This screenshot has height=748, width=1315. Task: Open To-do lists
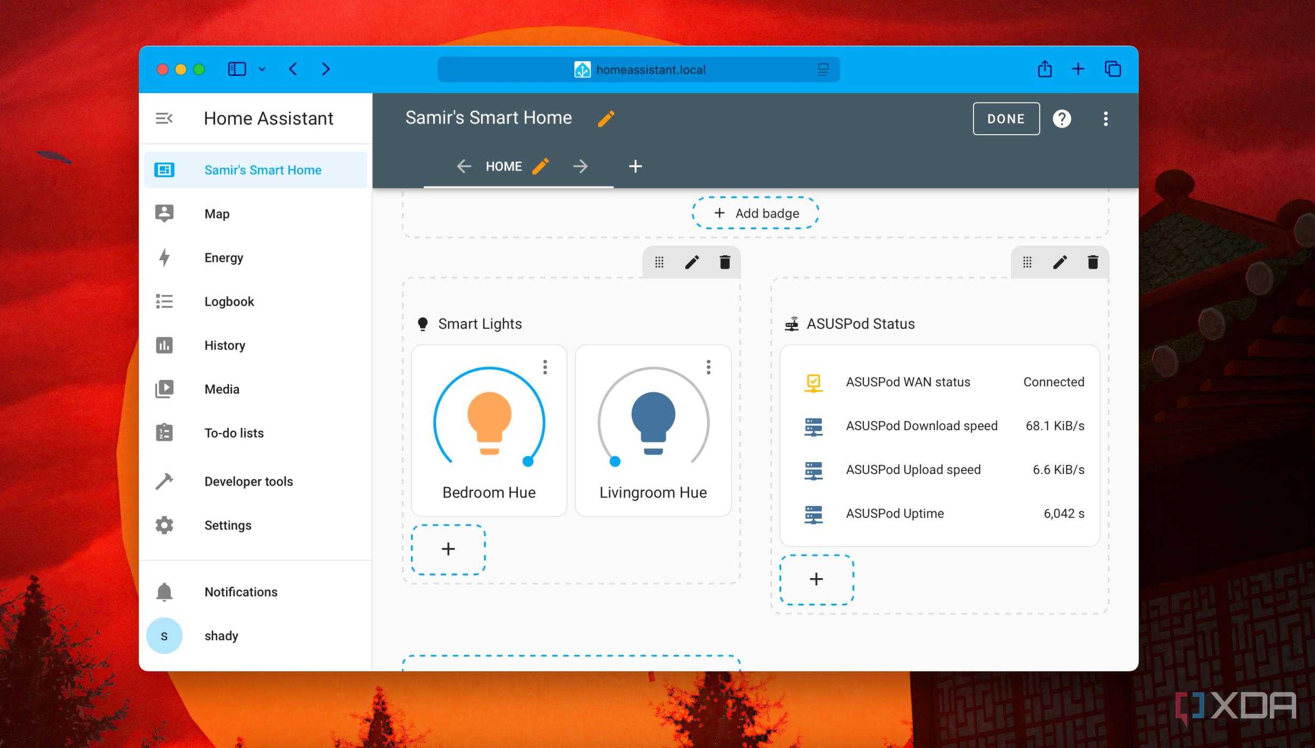click(x=255, y=433)
